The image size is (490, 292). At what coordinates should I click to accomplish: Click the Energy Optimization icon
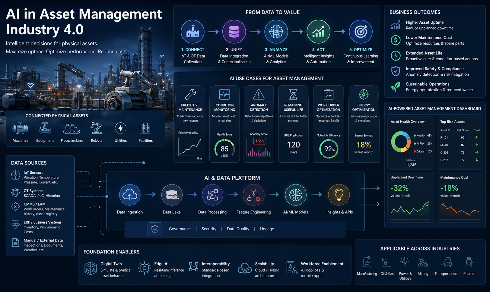[364, 94]
